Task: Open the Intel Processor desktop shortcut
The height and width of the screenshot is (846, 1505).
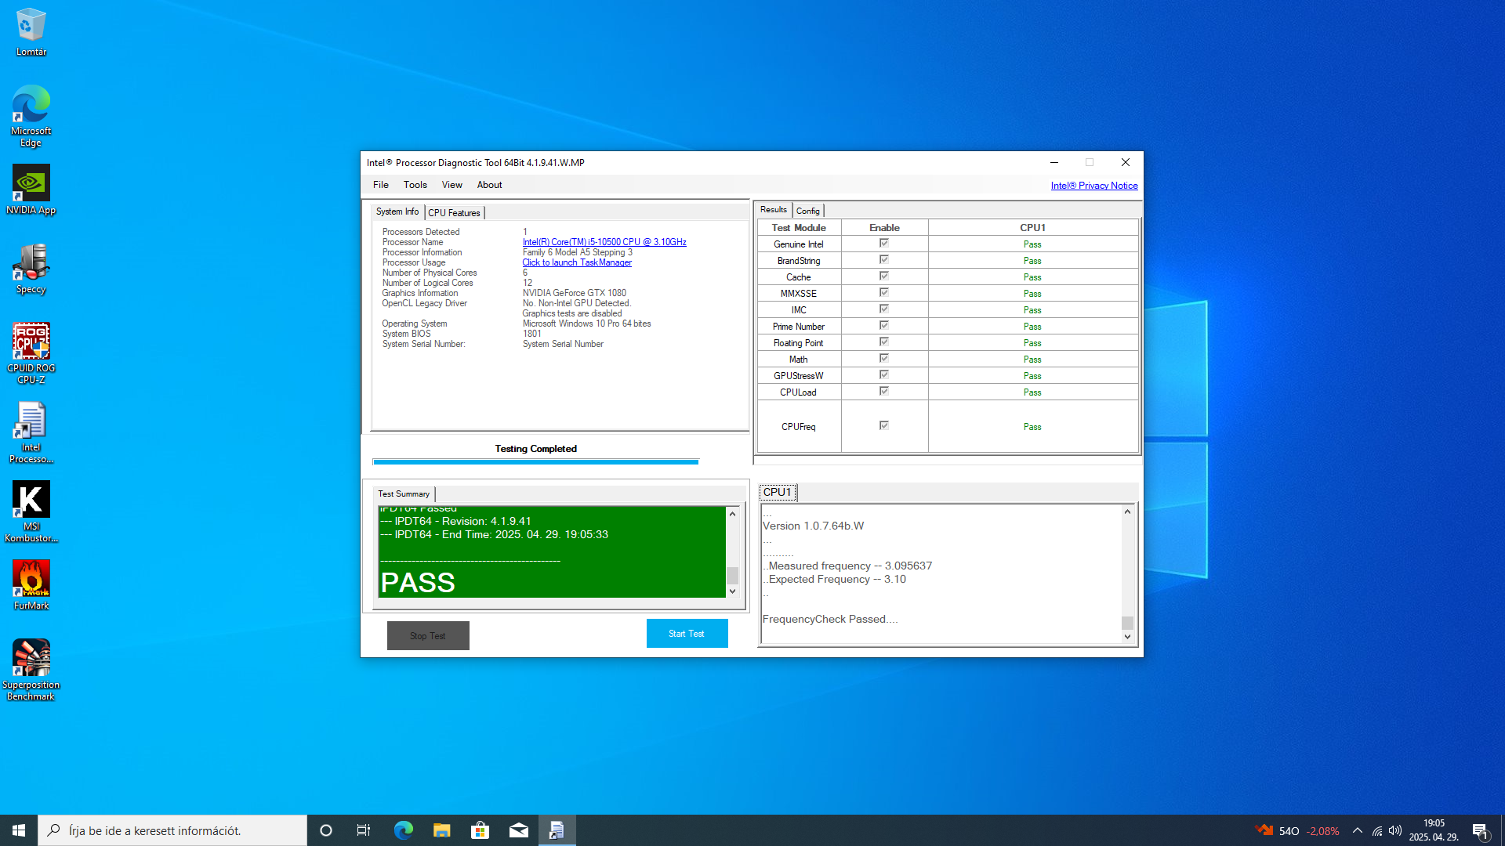Action: point(31,432)
